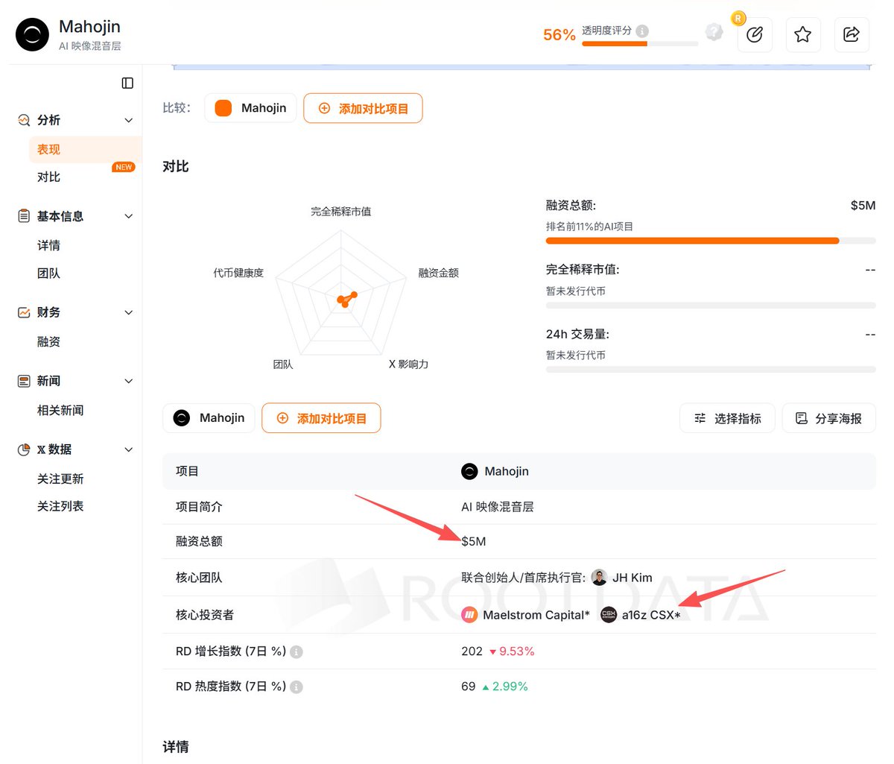Viewport: 894px width, 764px height.
Task: Click the X 影响力 radar axis label
Action: tap(408, 364)
